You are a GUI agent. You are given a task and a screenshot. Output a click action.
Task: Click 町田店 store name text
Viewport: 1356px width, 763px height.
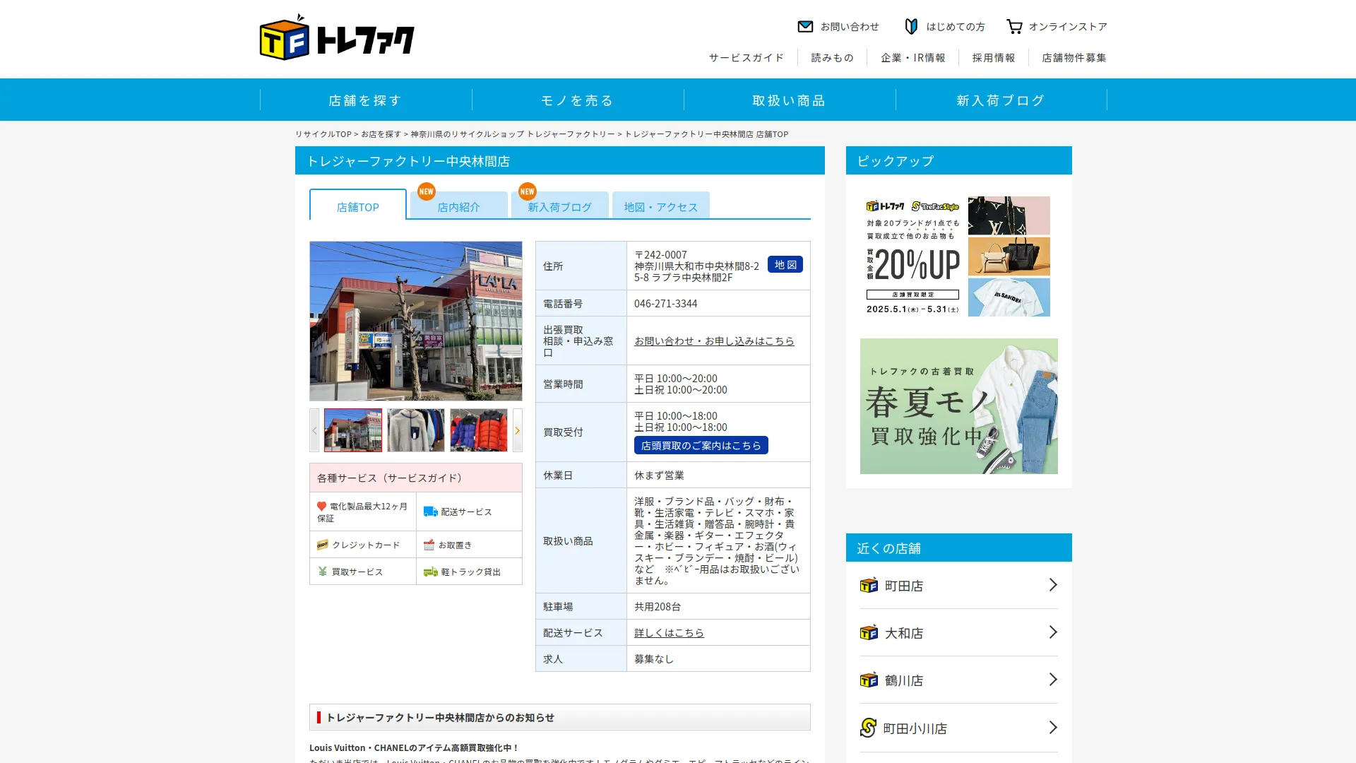coord(904,585)
